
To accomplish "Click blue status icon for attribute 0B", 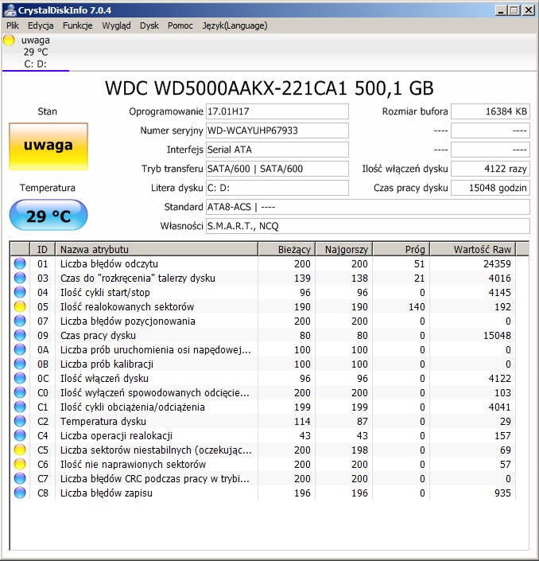I will (x=20, y=364).
